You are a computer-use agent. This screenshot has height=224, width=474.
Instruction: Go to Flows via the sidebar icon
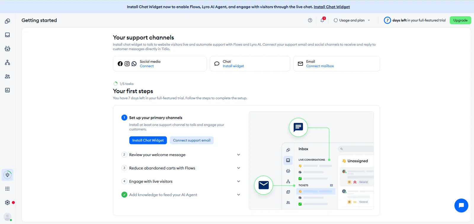7,62
